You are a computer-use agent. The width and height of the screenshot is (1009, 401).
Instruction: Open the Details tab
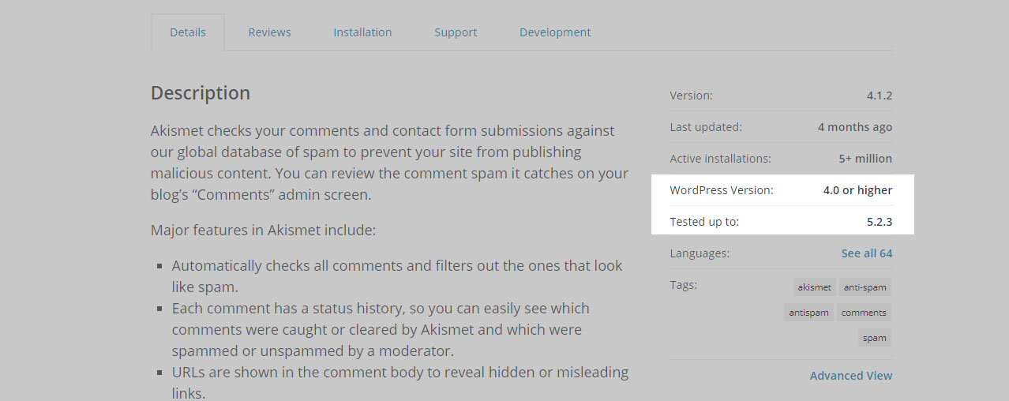[188, 32]
